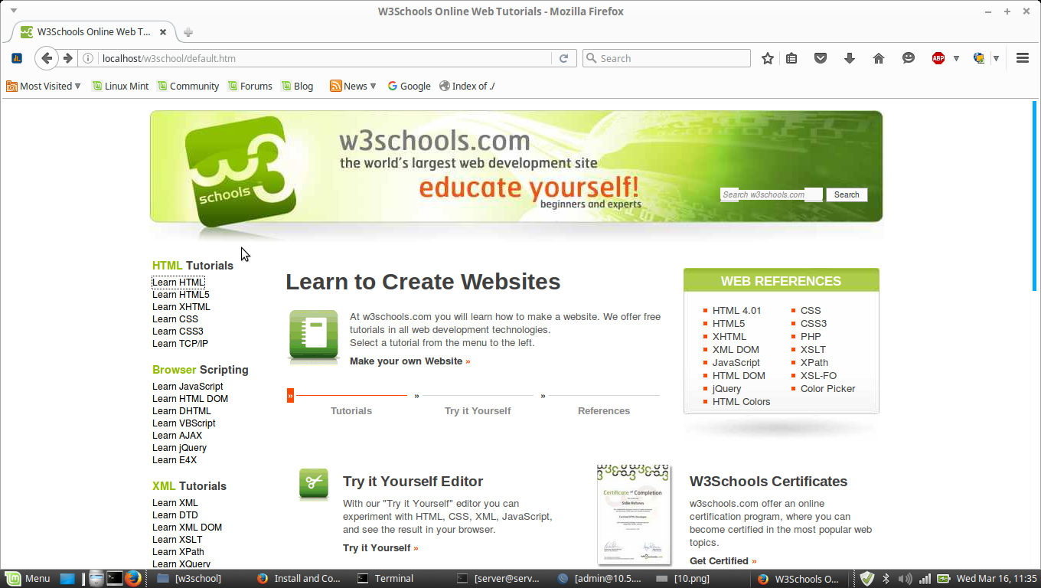Viewport: 1041px width, 588px height.
Task: Open the panel clock Wed Mar 16
Action: (x=997, y=579)
